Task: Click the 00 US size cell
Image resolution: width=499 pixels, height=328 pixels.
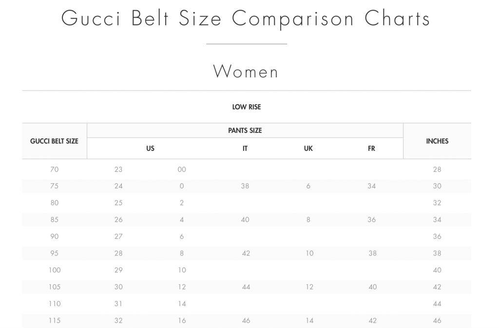Action: [x=182, y=169]
